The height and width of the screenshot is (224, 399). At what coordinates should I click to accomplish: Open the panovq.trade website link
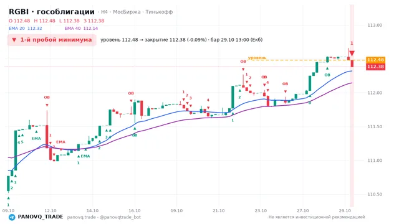tap(82, 217)
